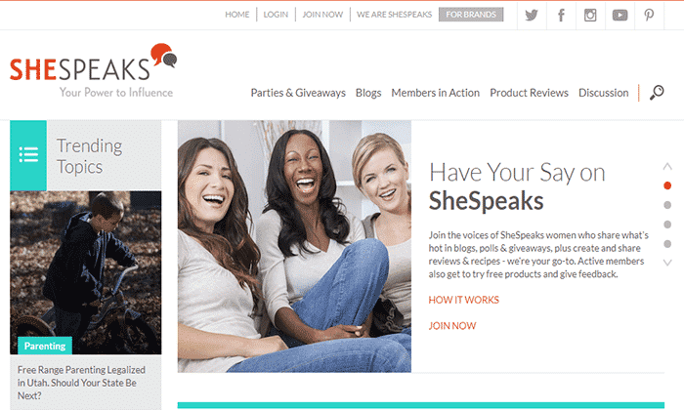This screenshot has height=410, width=684.
Task: Open the Pinterest icon link
Action: tap(649, 16)
